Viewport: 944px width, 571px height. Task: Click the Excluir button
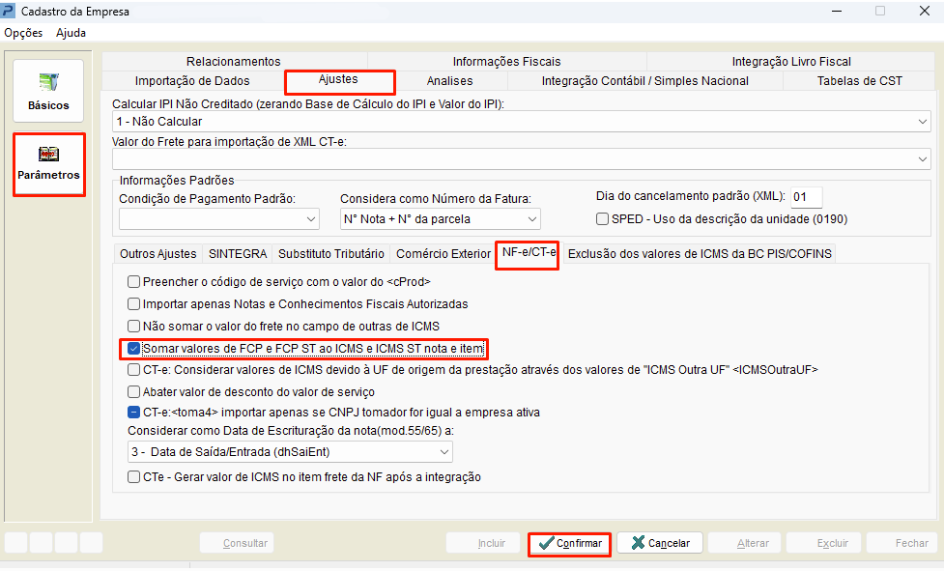coord(824,543)
